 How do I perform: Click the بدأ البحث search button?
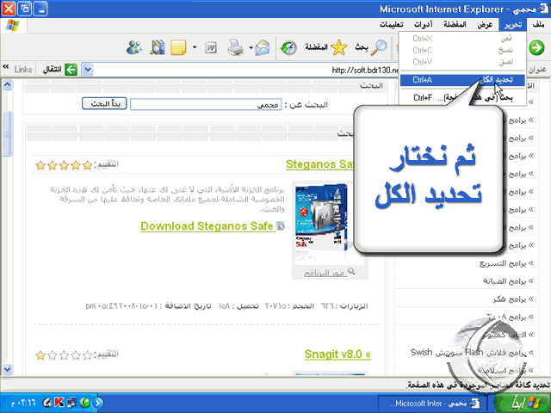tap(104, 103)
